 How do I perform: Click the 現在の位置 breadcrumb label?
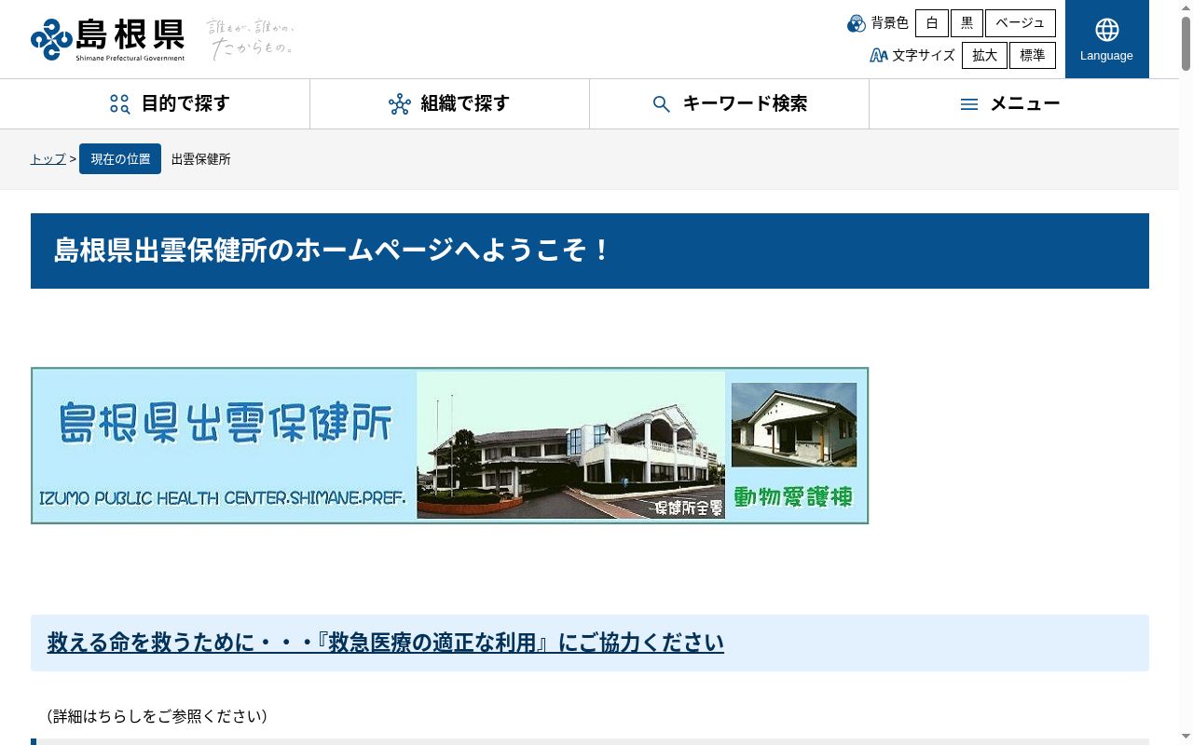(120, 159)
